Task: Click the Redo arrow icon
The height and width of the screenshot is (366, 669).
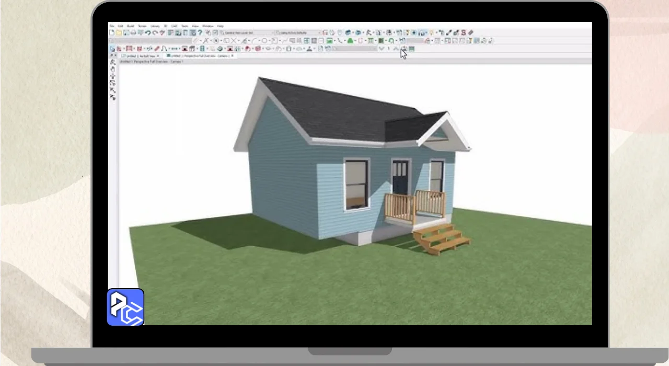Action: (x=156, y=32)
